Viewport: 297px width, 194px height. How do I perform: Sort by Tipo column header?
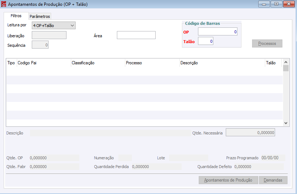11,63
